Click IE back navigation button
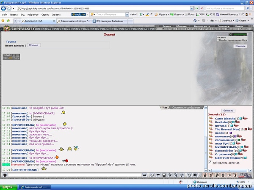254x190 pixels. (x=3, y=8)
